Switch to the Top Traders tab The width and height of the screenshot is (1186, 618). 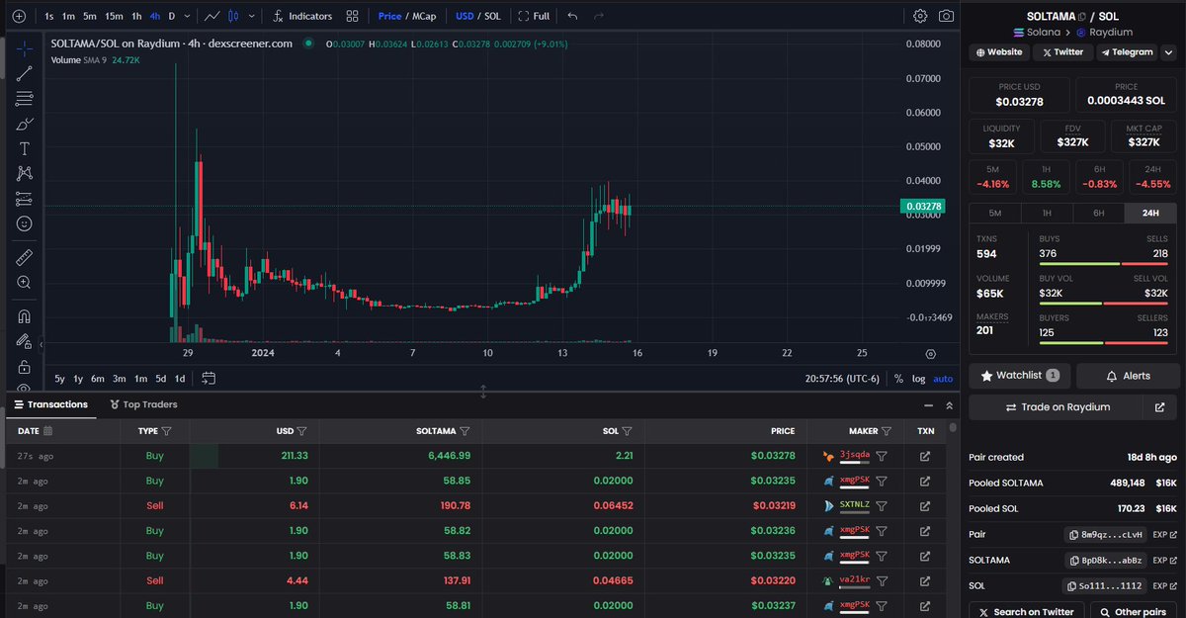[143, 404]
